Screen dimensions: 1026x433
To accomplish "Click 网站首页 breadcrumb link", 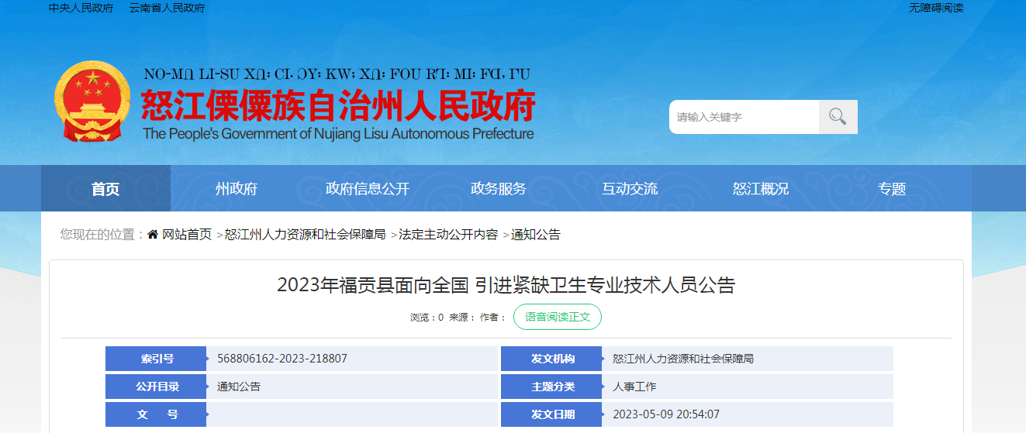I will tap(186, 235).
